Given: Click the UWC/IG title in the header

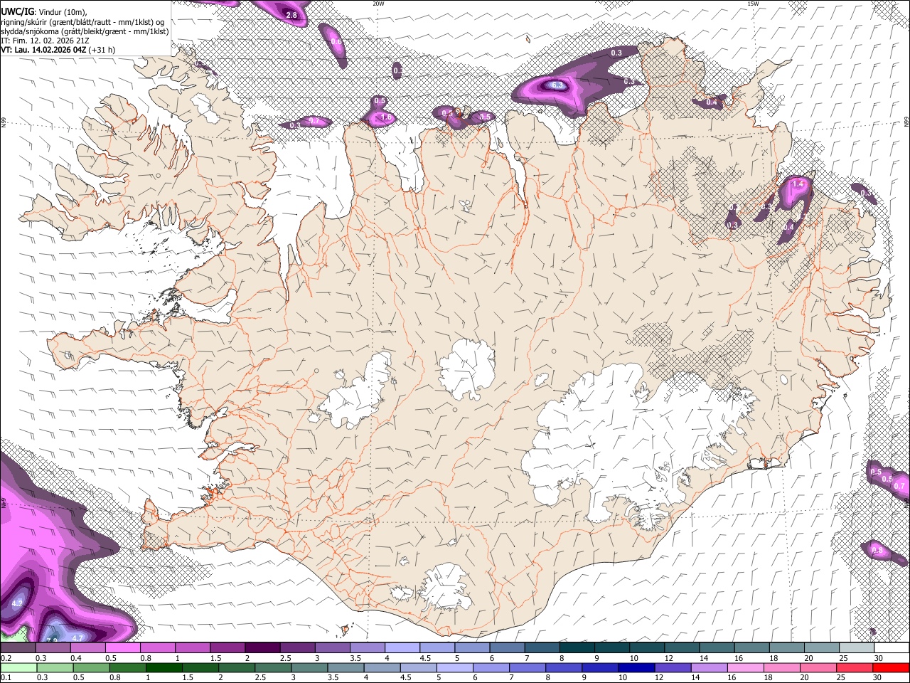Looking at the screenshot, I should pos(17,11).
